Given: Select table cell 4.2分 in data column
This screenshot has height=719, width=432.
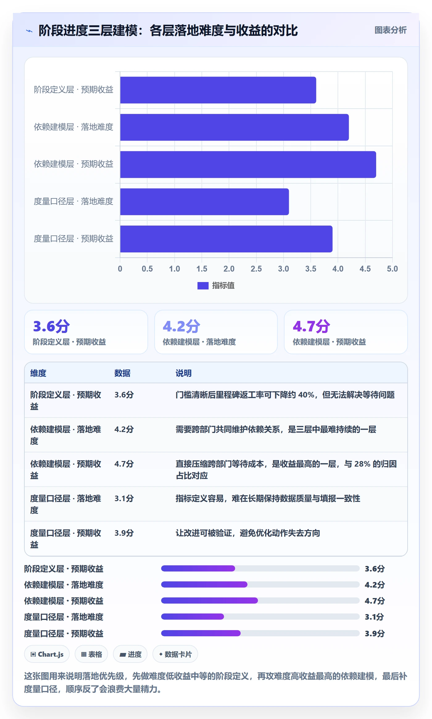Looking at the screenshot, I should (124, 429).
